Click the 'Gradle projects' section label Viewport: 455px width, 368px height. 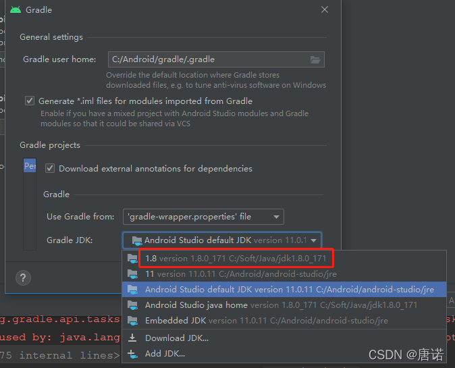(50, 145)
